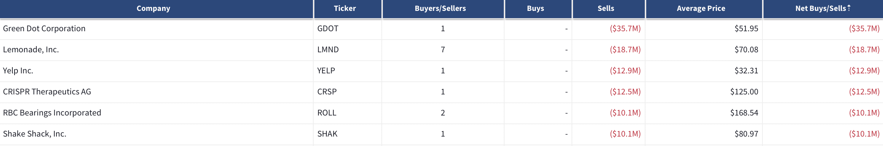
Task: Open Lemonade, Inc. company entry
Action: pos(31,50)
